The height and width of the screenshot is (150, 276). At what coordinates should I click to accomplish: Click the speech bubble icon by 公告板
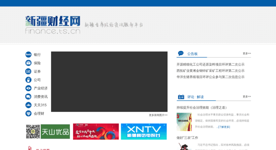coord(181,53)
